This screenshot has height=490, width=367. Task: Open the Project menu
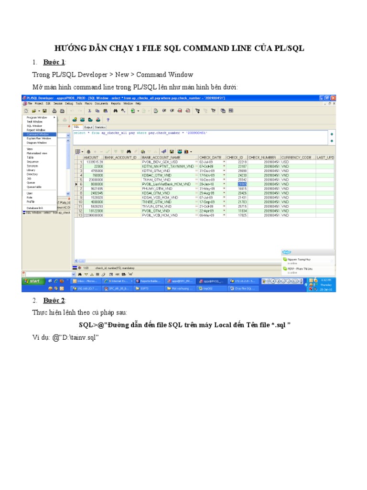[x=39, y=103]
